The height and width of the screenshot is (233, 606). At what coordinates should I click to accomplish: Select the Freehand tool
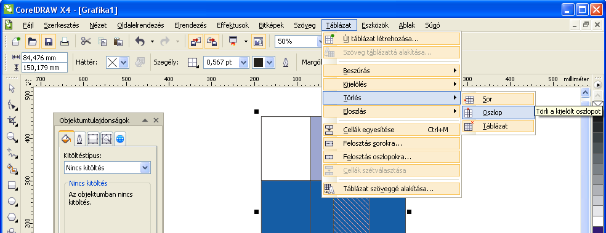(12, 153)
